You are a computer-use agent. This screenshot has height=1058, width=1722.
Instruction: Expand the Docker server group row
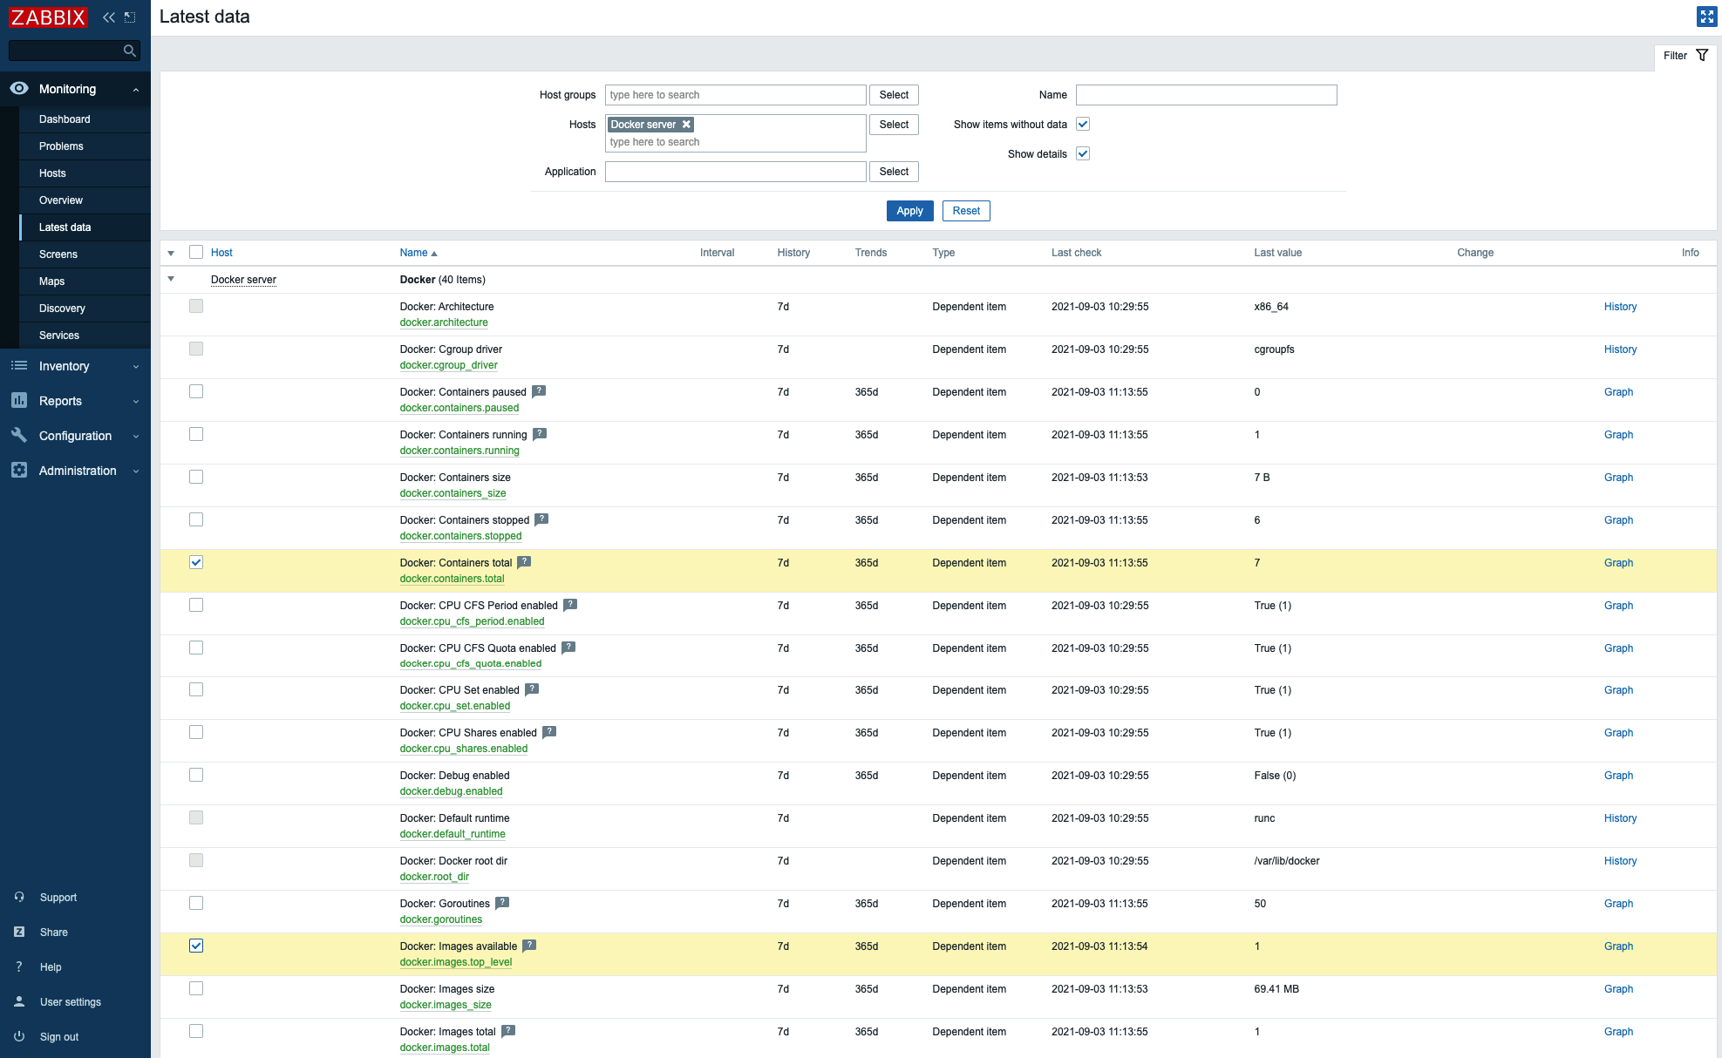click(171, 279)
